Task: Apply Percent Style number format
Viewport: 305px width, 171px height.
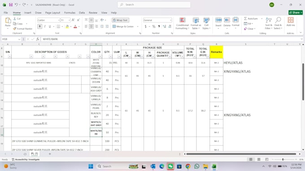Action: [154, 26]
